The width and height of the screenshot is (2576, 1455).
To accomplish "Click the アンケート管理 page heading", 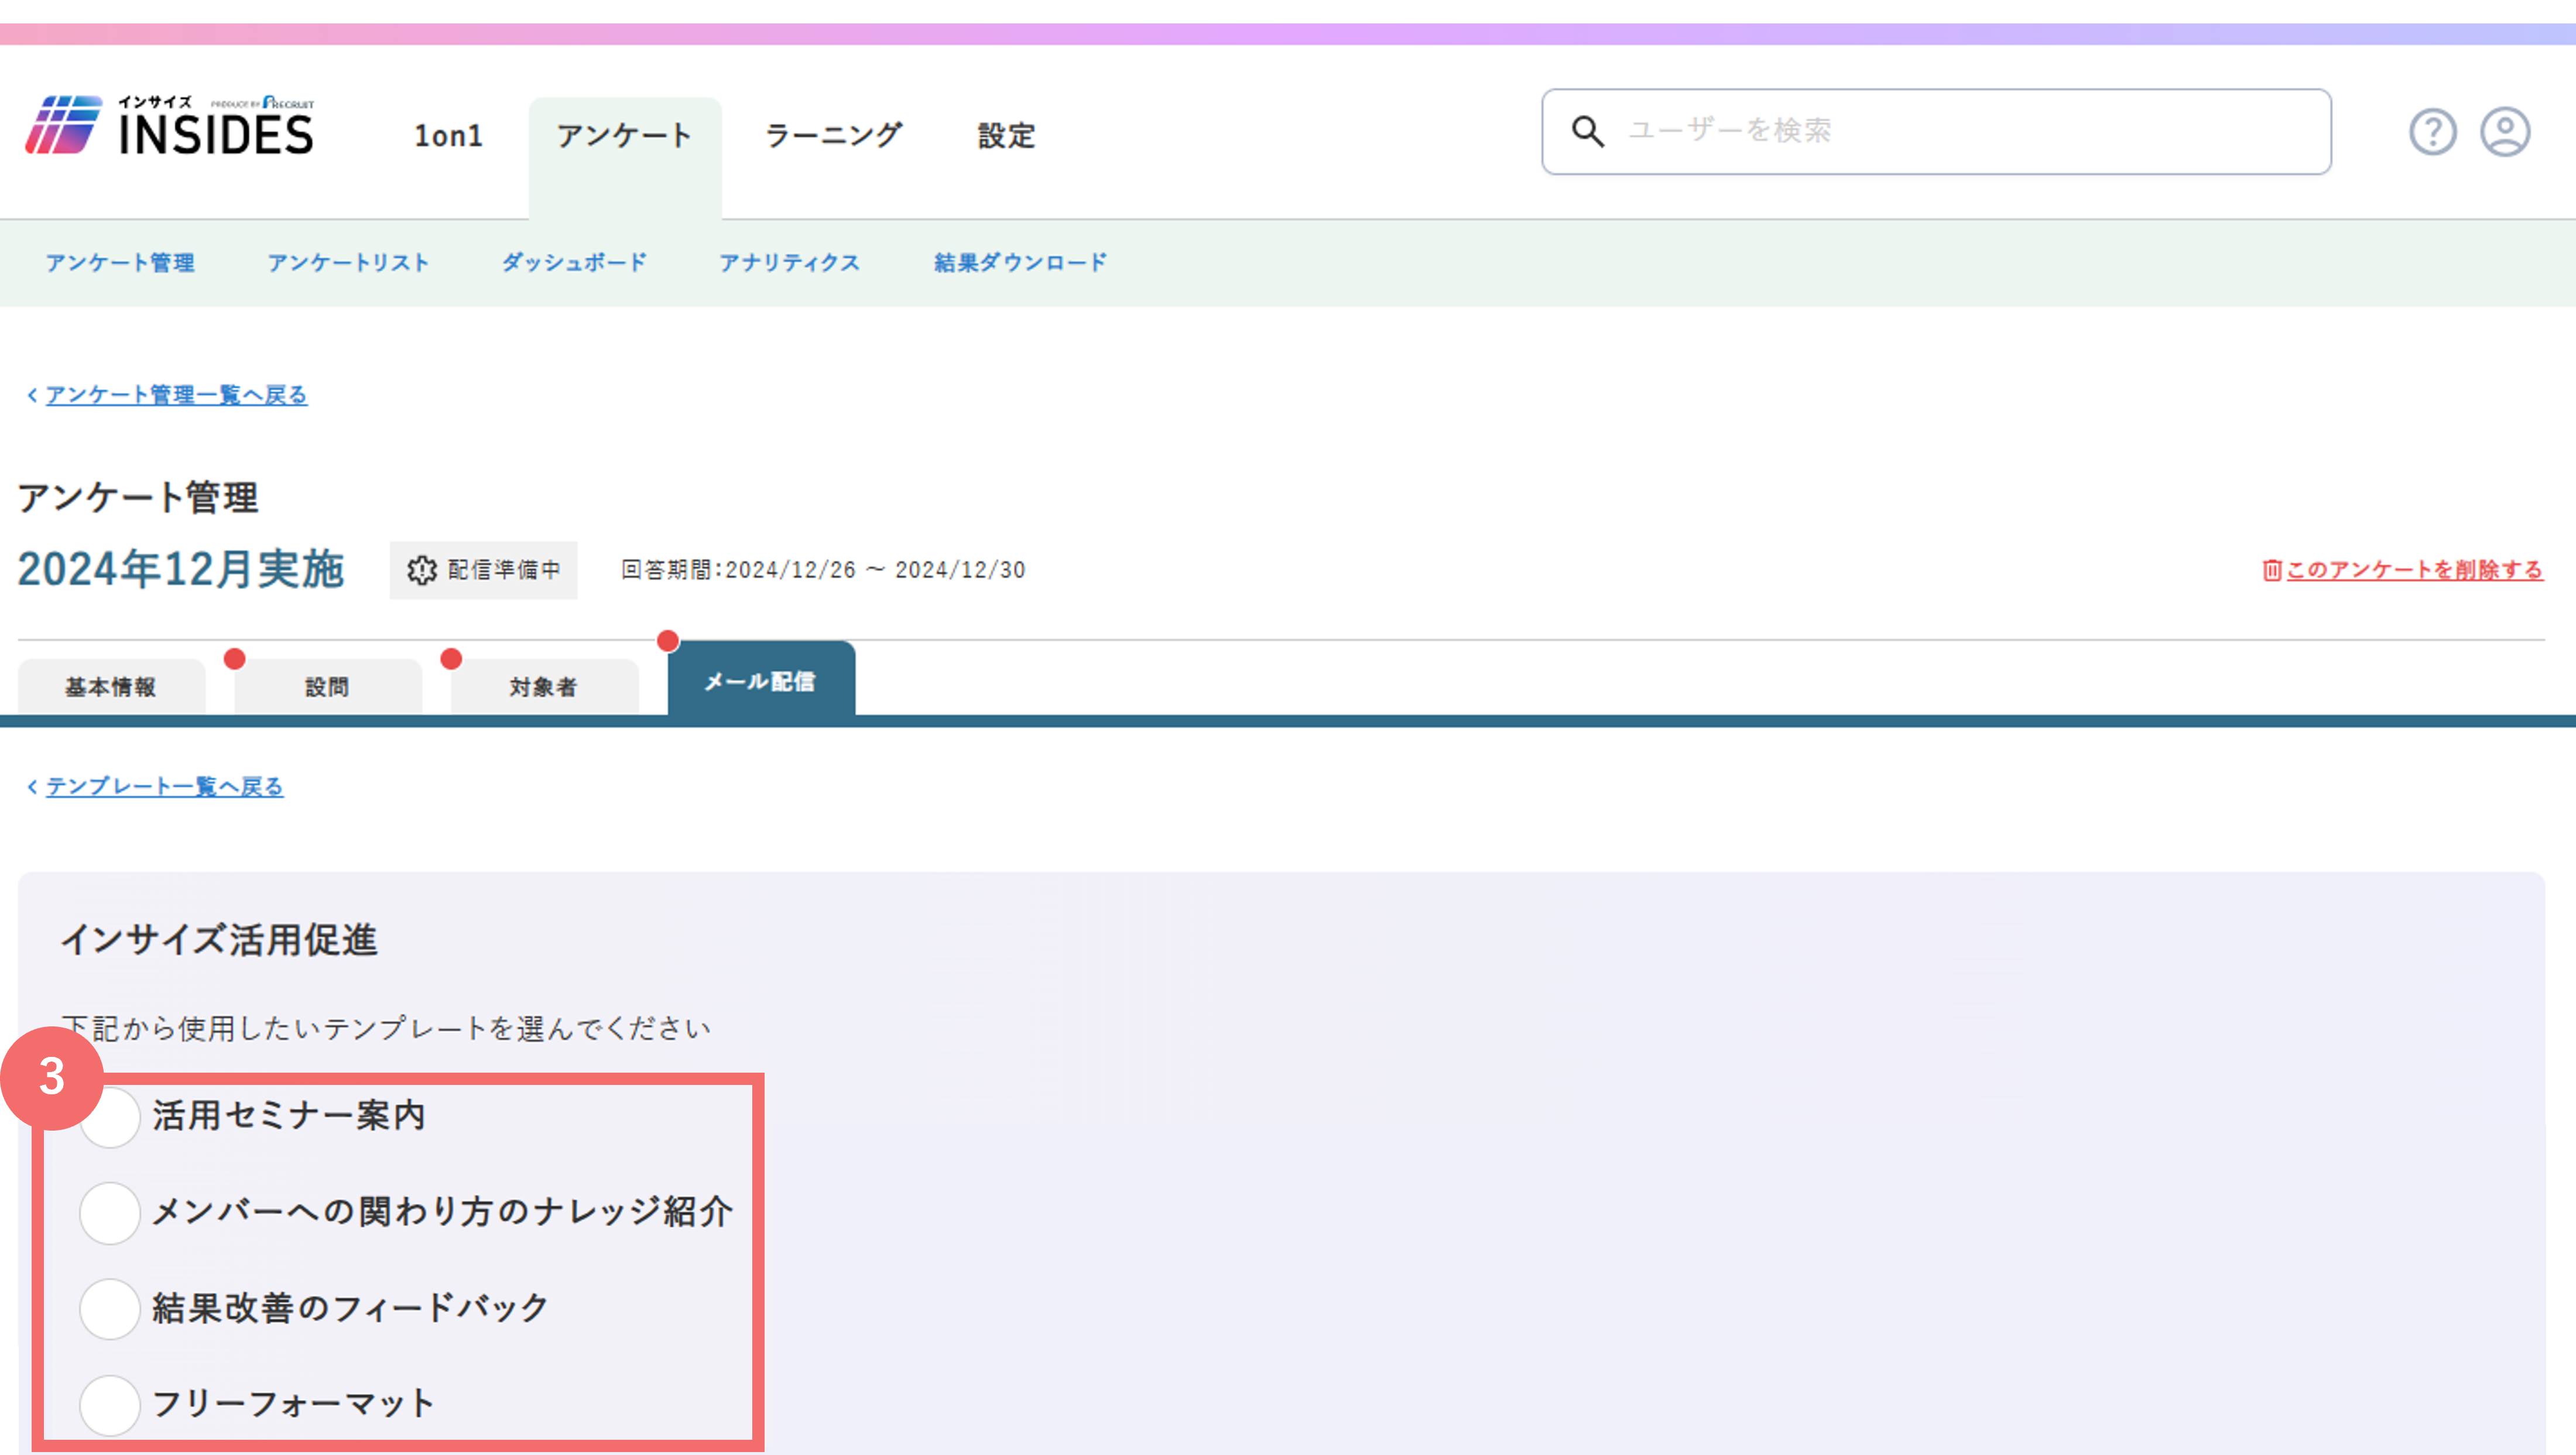I will pyautogui.click(x=138, y=497).
